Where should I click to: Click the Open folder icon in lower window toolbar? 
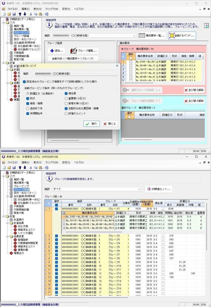tap(9, 168)
